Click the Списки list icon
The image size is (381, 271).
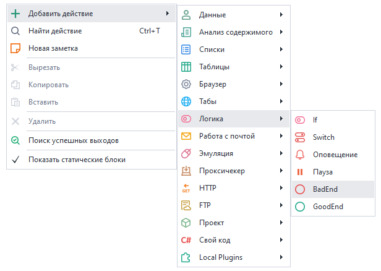coord(186,49)
